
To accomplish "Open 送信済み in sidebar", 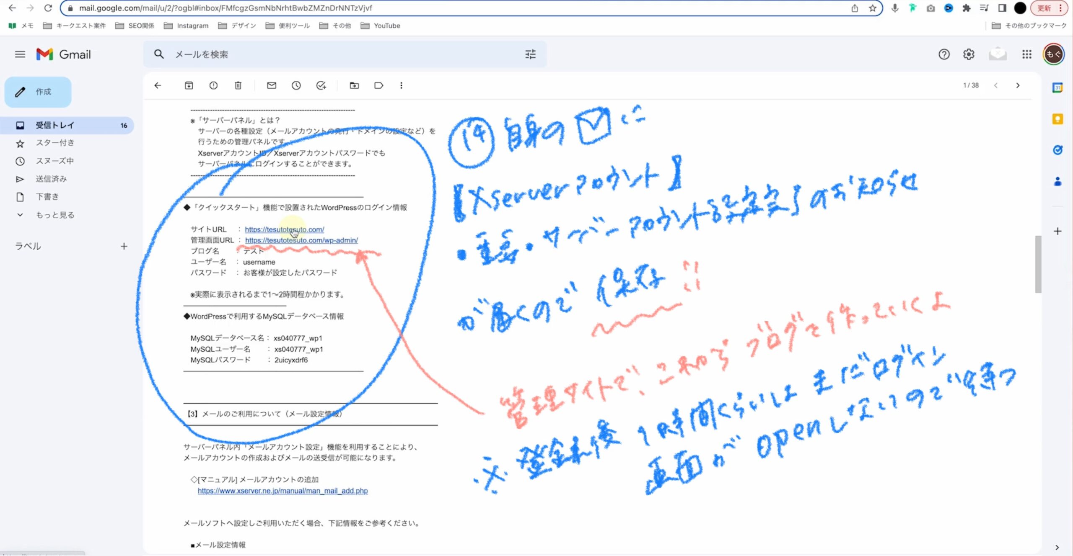I will coord(51,179).
